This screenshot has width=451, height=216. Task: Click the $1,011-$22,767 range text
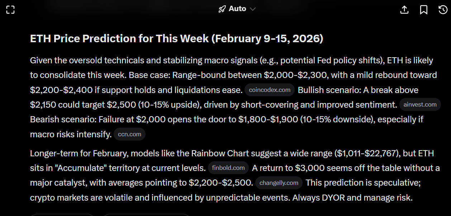coord(366,153)
